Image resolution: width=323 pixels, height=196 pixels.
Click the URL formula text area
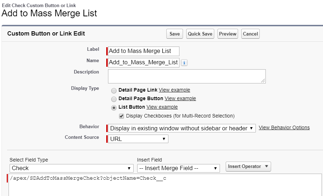(x=165, y=185)
